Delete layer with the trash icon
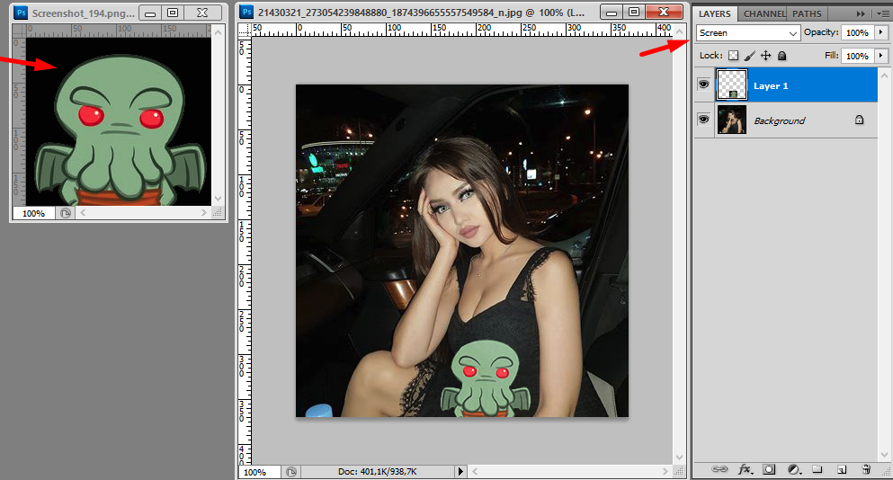This screenshot has width=893, height=480. [866, 469]
